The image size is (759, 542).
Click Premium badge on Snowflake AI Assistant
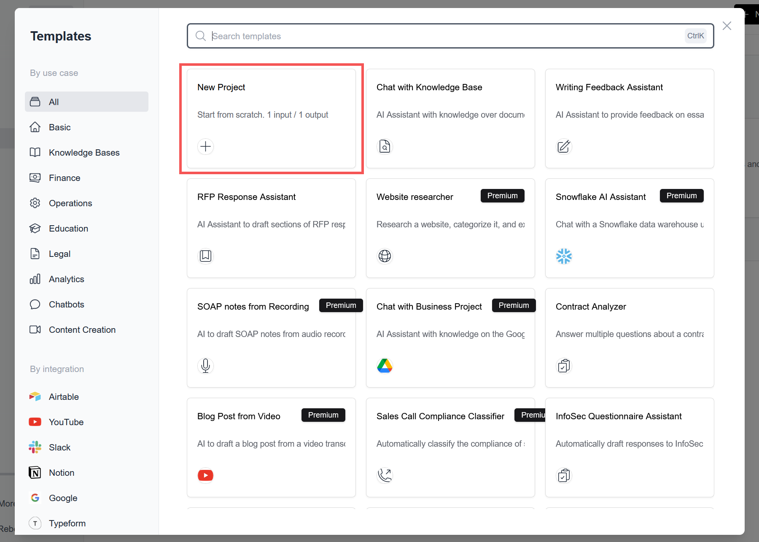(x=681, y=196)
